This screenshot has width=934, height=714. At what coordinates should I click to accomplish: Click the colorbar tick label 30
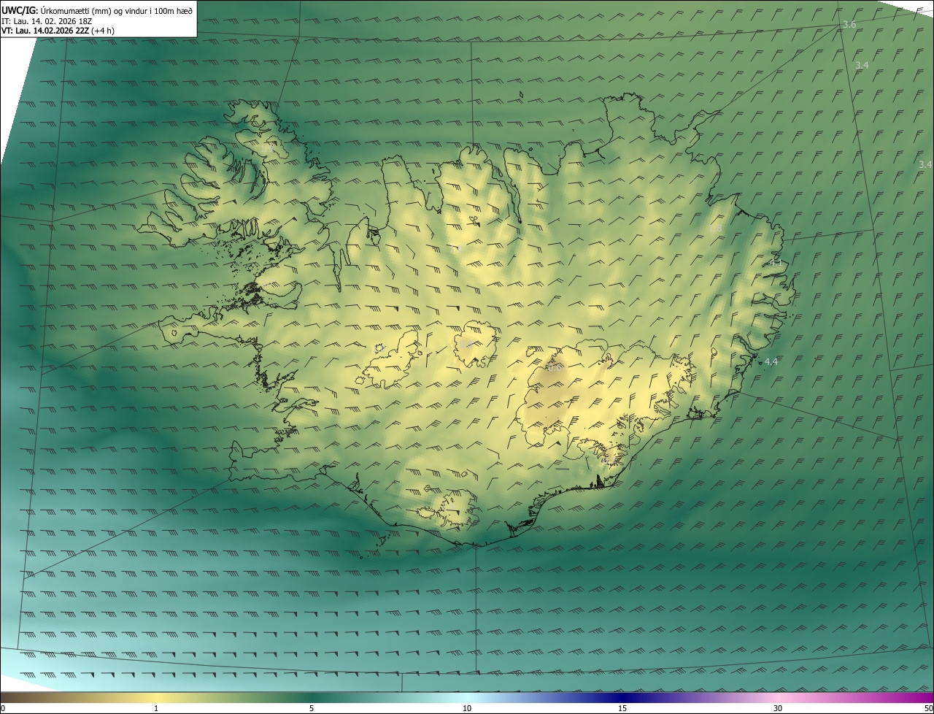pyautogui.click(x=778, y=708)
